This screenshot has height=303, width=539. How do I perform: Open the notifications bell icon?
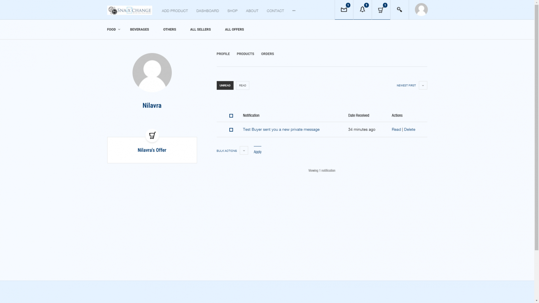[x=362, y=10]
